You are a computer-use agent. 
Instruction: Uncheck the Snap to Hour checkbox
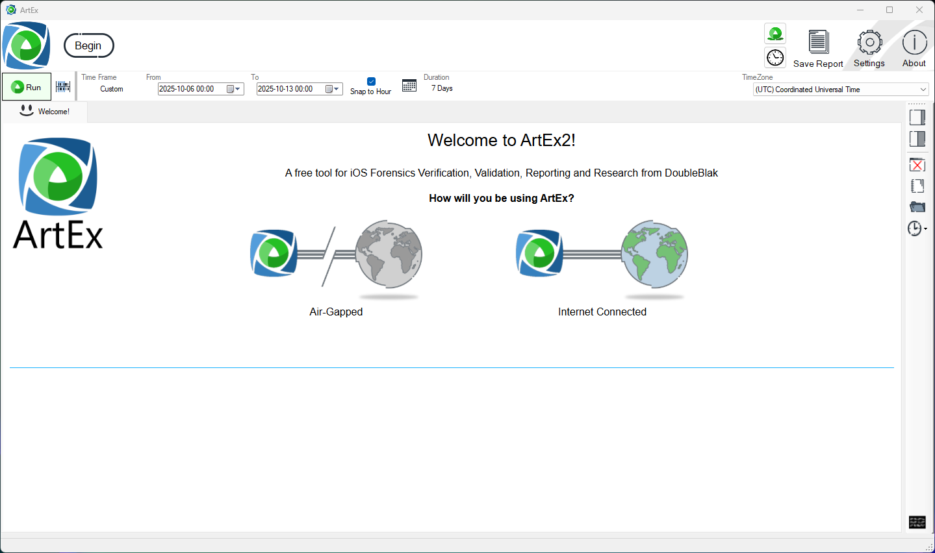371,81
